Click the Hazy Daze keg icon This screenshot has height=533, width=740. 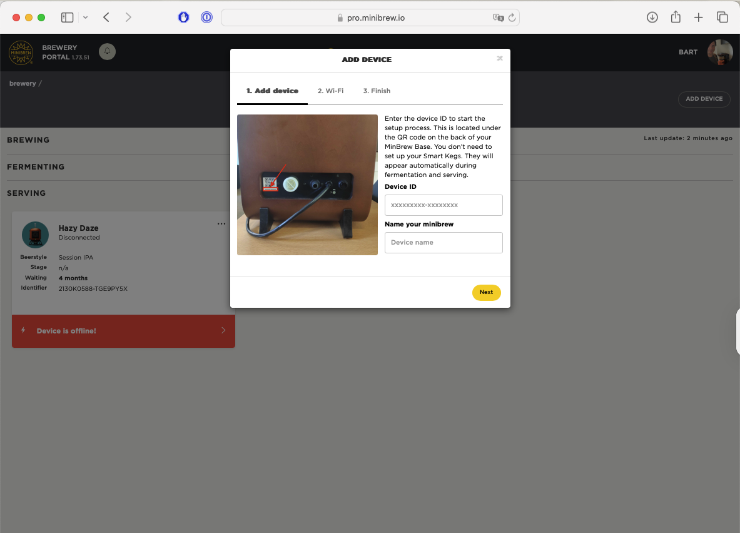click(x=36, y=235)
